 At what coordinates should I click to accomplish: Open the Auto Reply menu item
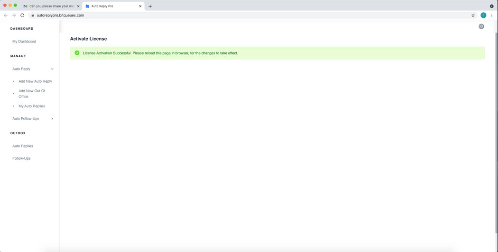point(21,69)
